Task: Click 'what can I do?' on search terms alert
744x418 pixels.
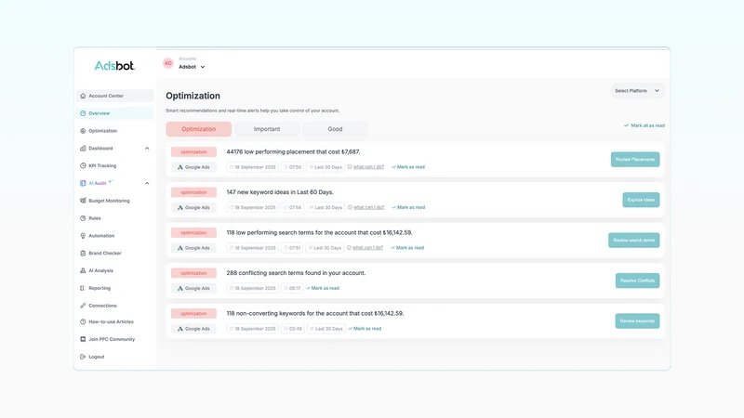Action: [x=367, y=248]
